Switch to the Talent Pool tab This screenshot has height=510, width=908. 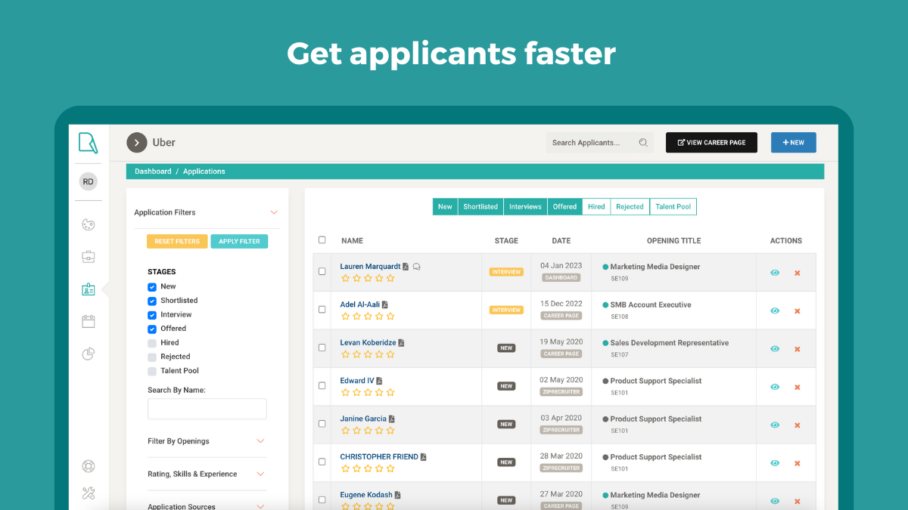pos(673,206)
